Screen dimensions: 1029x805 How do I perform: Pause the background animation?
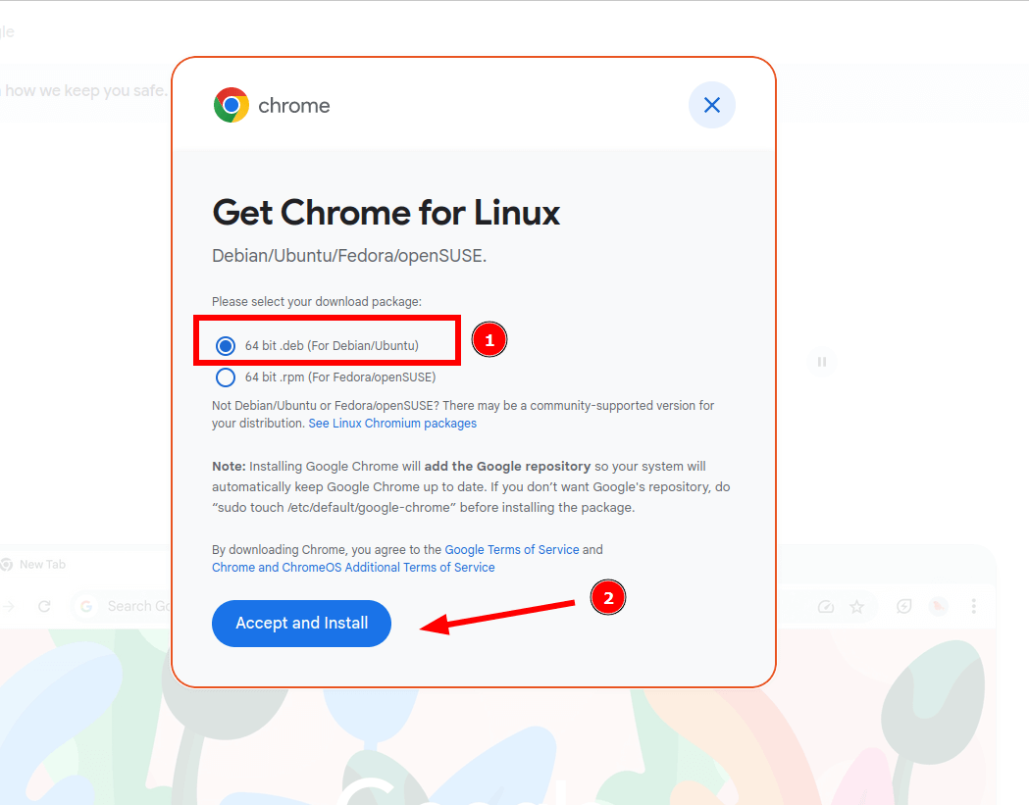tap(821, 362)
